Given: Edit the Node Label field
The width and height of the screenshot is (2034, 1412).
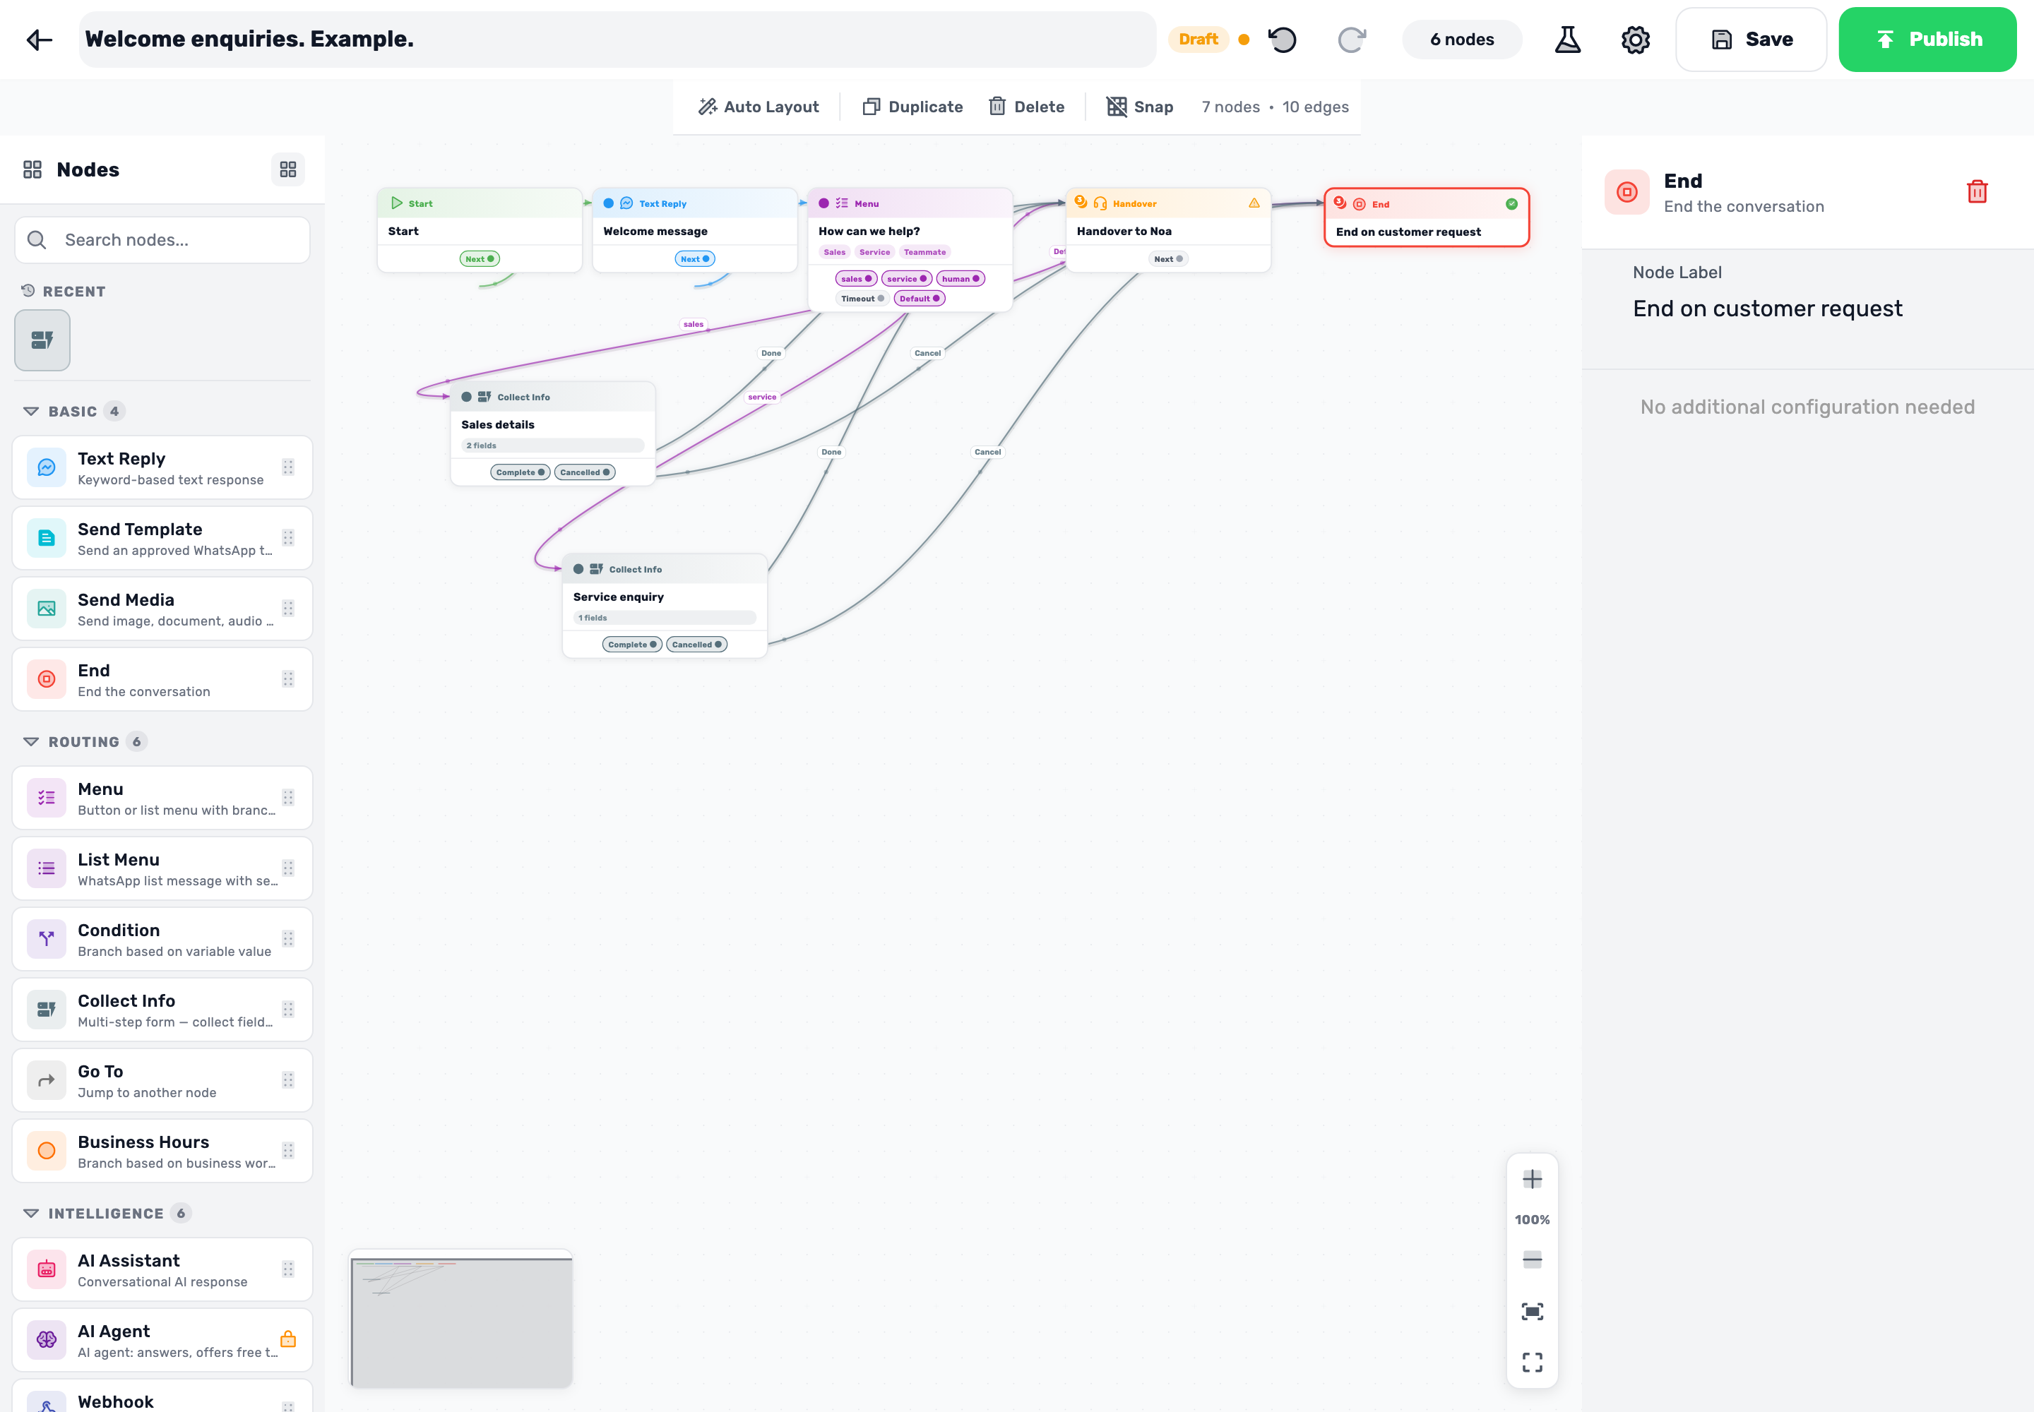Looking at the screenshot, I should pyautogui.click(x=1806, y=308).
